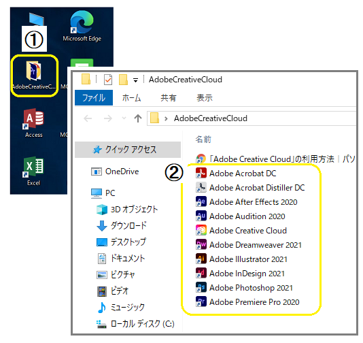Go up one folder level

tap(138, 118)
